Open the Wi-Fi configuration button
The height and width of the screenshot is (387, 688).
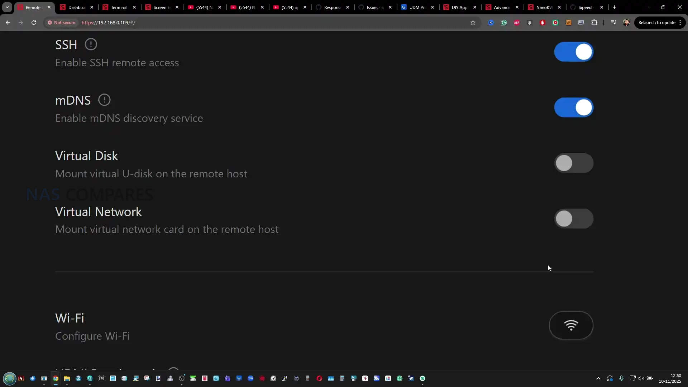571,325
